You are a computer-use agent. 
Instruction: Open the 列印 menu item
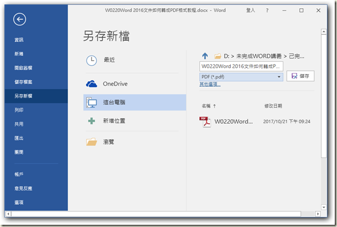pyautogui.click(x=19, y=110)
